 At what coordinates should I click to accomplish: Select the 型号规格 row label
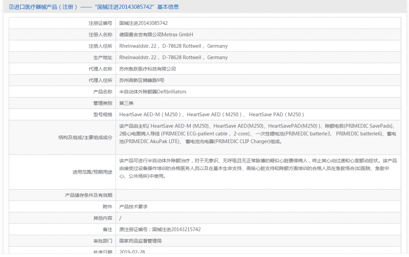click(103, 115)
